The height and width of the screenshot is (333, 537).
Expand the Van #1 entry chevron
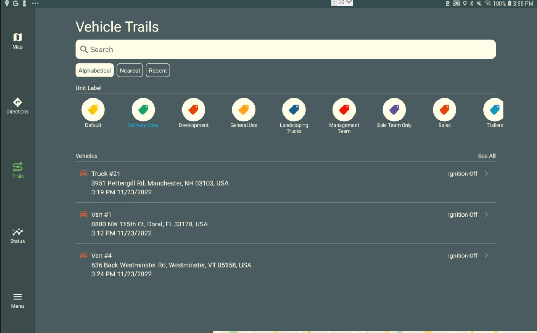coord(487,214)
